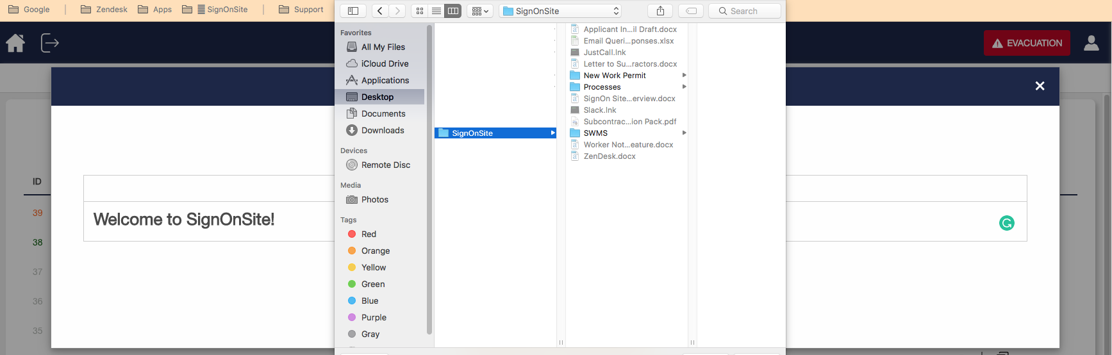Click the red EVACUATION button
The height and width of the screenshot is (355, 1112).
(x=1027, y=43)
